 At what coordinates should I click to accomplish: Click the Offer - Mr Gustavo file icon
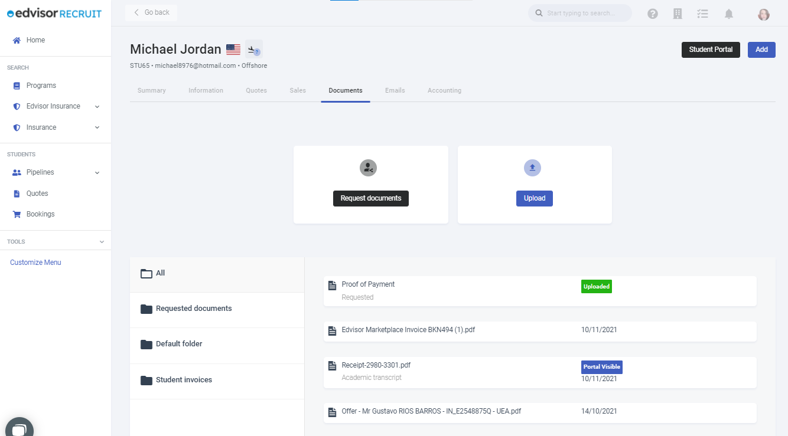pyautogui.click(x=333, y=412)
